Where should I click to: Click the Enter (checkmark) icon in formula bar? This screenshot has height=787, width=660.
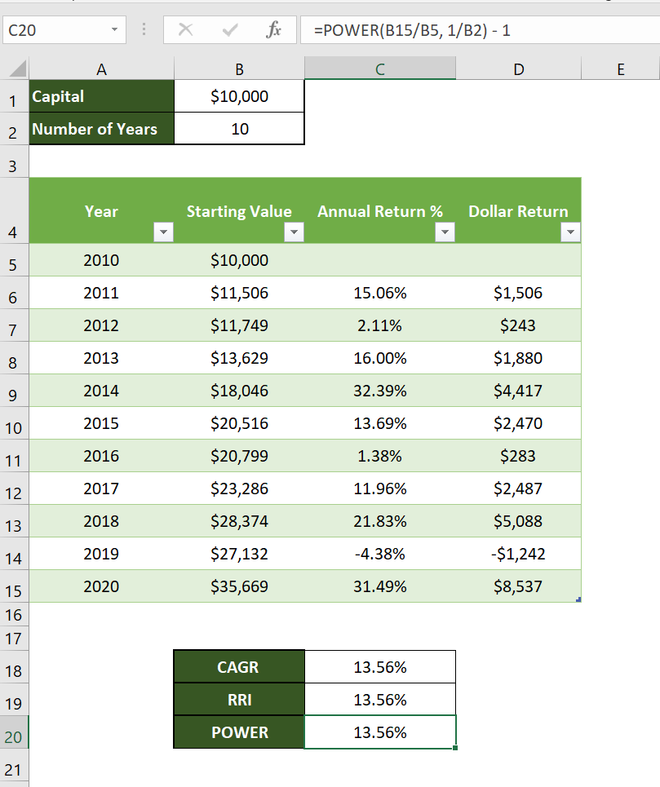(229, 29)
